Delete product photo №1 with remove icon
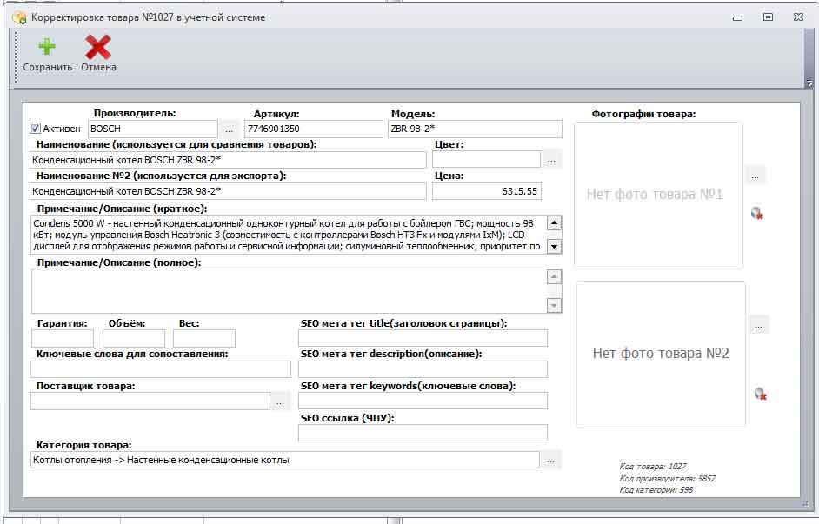This screenshot has width=819, height=524. [x=757, y=213]
